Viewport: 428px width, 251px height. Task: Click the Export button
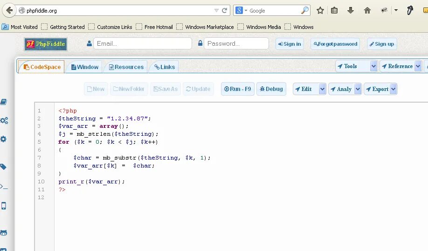click(377, 89)
